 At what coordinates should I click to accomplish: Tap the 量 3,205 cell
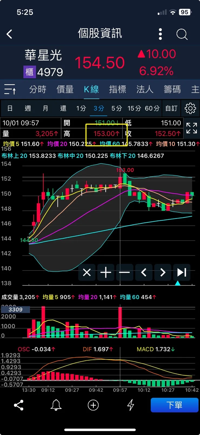point(31,134)
